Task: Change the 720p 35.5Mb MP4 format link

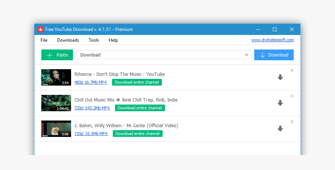Action: pos(91,134)
